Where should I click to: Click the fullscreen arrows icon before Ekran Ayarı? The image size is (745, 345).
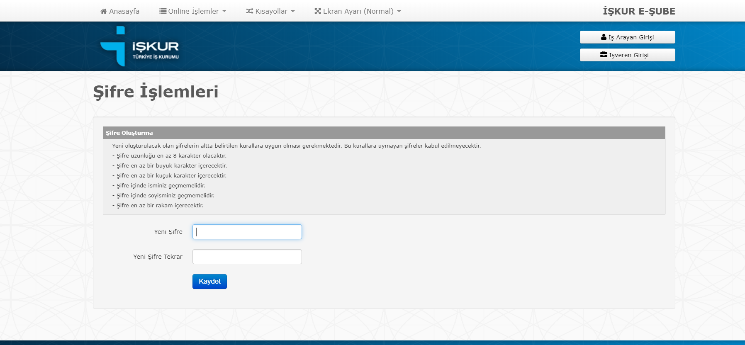pos(318,11)
